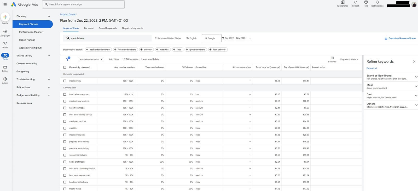418x191 pixels.
Task: Add 'healthy food delivery' to broaden search
Action: click(98, 50)
